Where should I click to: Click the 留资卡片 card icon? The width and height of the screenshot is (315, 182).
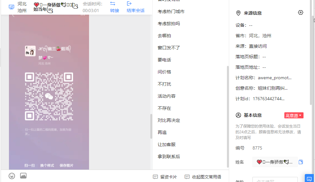pyautogui.click(x=155, y=177)
